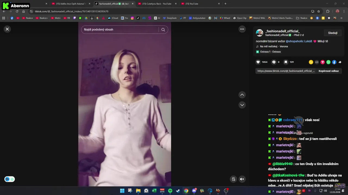Open the @shopaholic Lukáš mention

(299, 41)
